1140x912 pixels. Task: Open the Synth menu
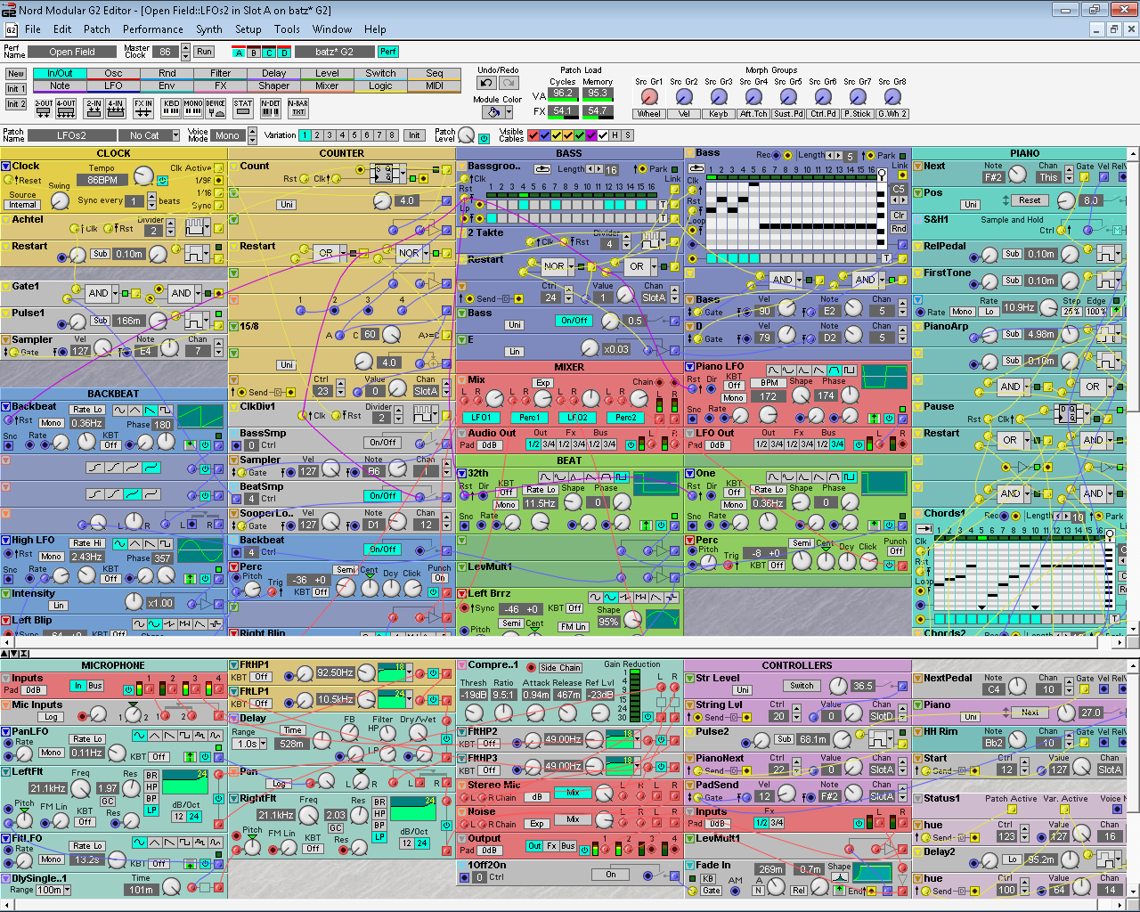209,29
